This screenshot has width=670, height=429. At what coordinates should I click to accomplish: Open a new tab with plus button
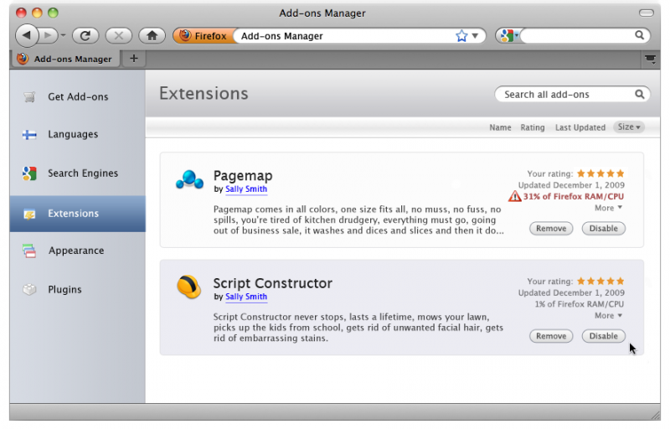pyautogui.click(x=134, y=59)
